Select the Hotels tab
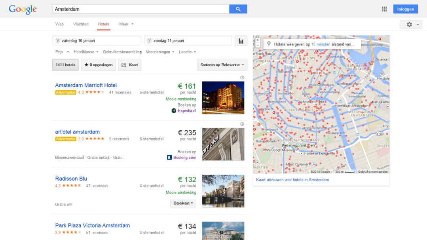 coord(103,24)
